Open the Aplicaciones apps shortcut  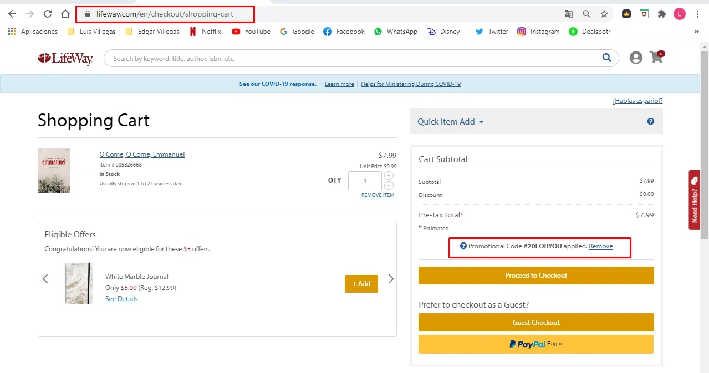click(x=33, y=32)
